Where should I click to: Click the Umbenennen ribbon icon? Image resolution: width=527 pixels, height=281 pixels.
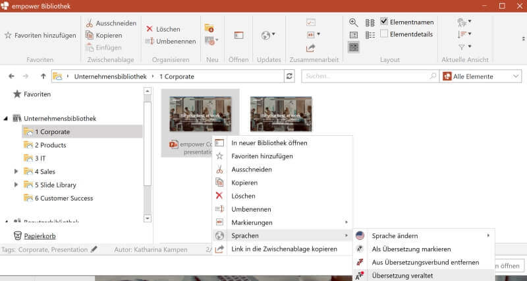pos(149,42)
